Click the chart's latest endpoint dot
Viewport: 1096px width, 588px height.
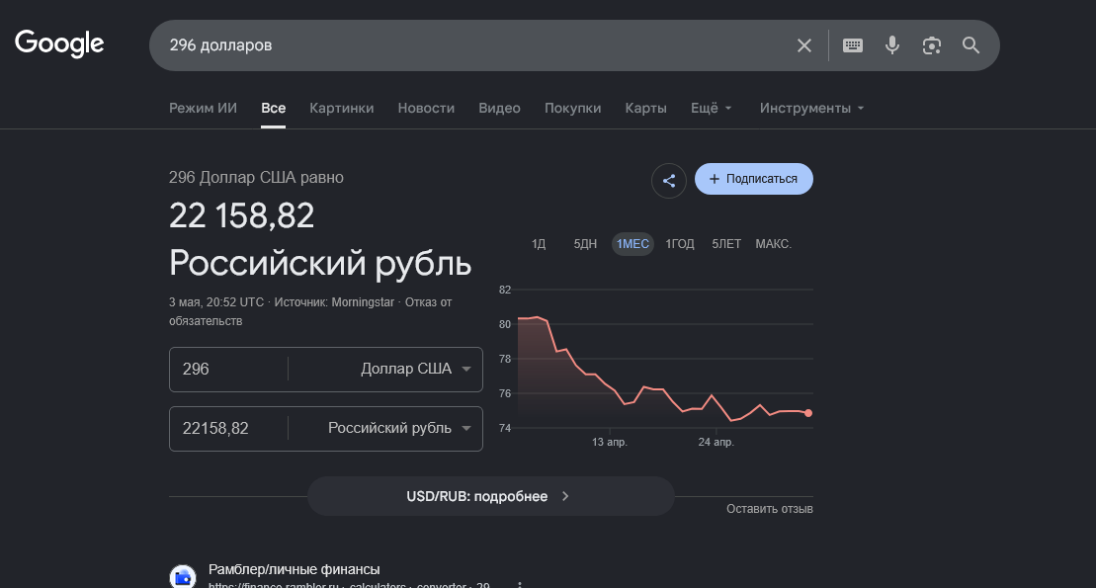click(x=808, y=413)
